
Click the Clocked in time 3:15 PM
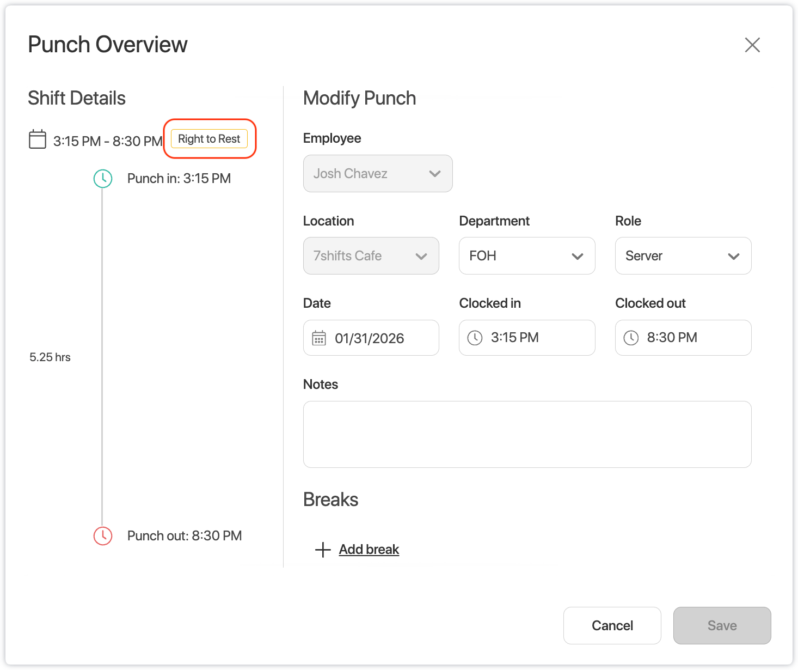point(515,338)
